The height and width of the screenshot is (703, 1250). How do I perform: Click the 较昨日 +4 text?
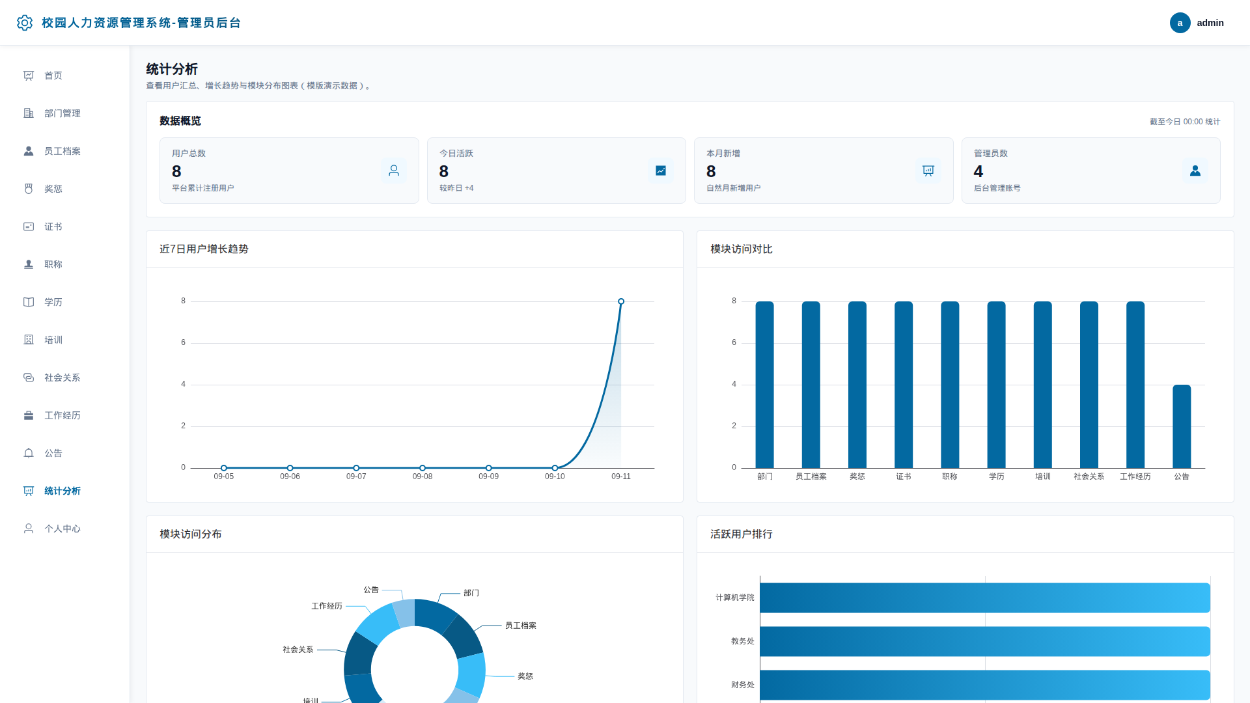pos(456,188)
